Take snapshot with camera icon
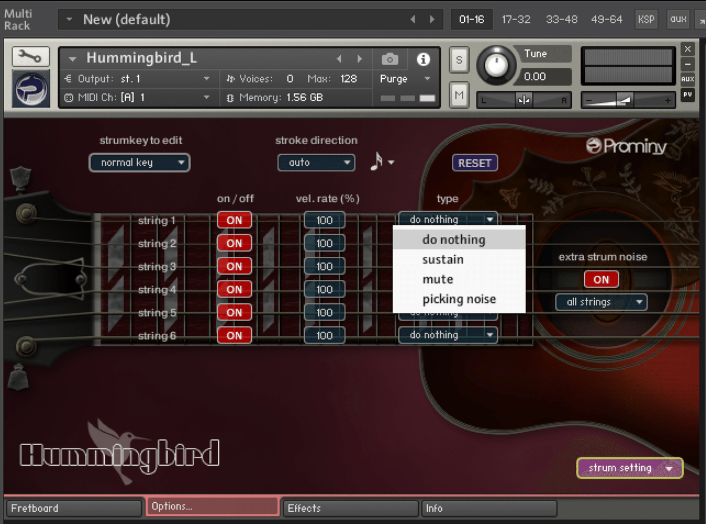This screenshot has width=706, height=524. tap(389, 59)
